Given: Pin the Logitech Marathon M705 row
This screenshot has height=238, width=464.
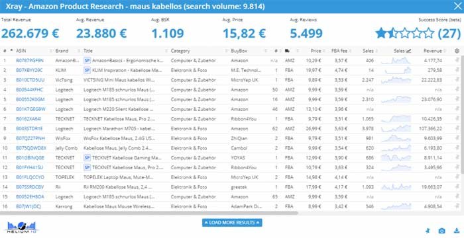Looking at the screenshot, I should 457,128.
